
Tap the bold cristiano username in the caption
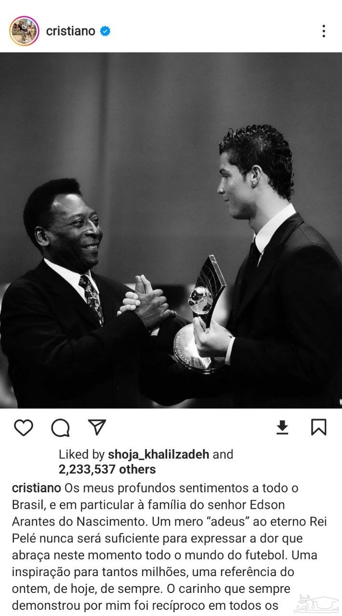coord(36,488)
